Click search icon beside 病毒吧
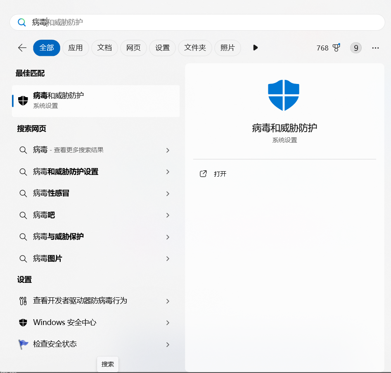Image resolution: width=391 pixels, height=373 pixels. [23, 215]
